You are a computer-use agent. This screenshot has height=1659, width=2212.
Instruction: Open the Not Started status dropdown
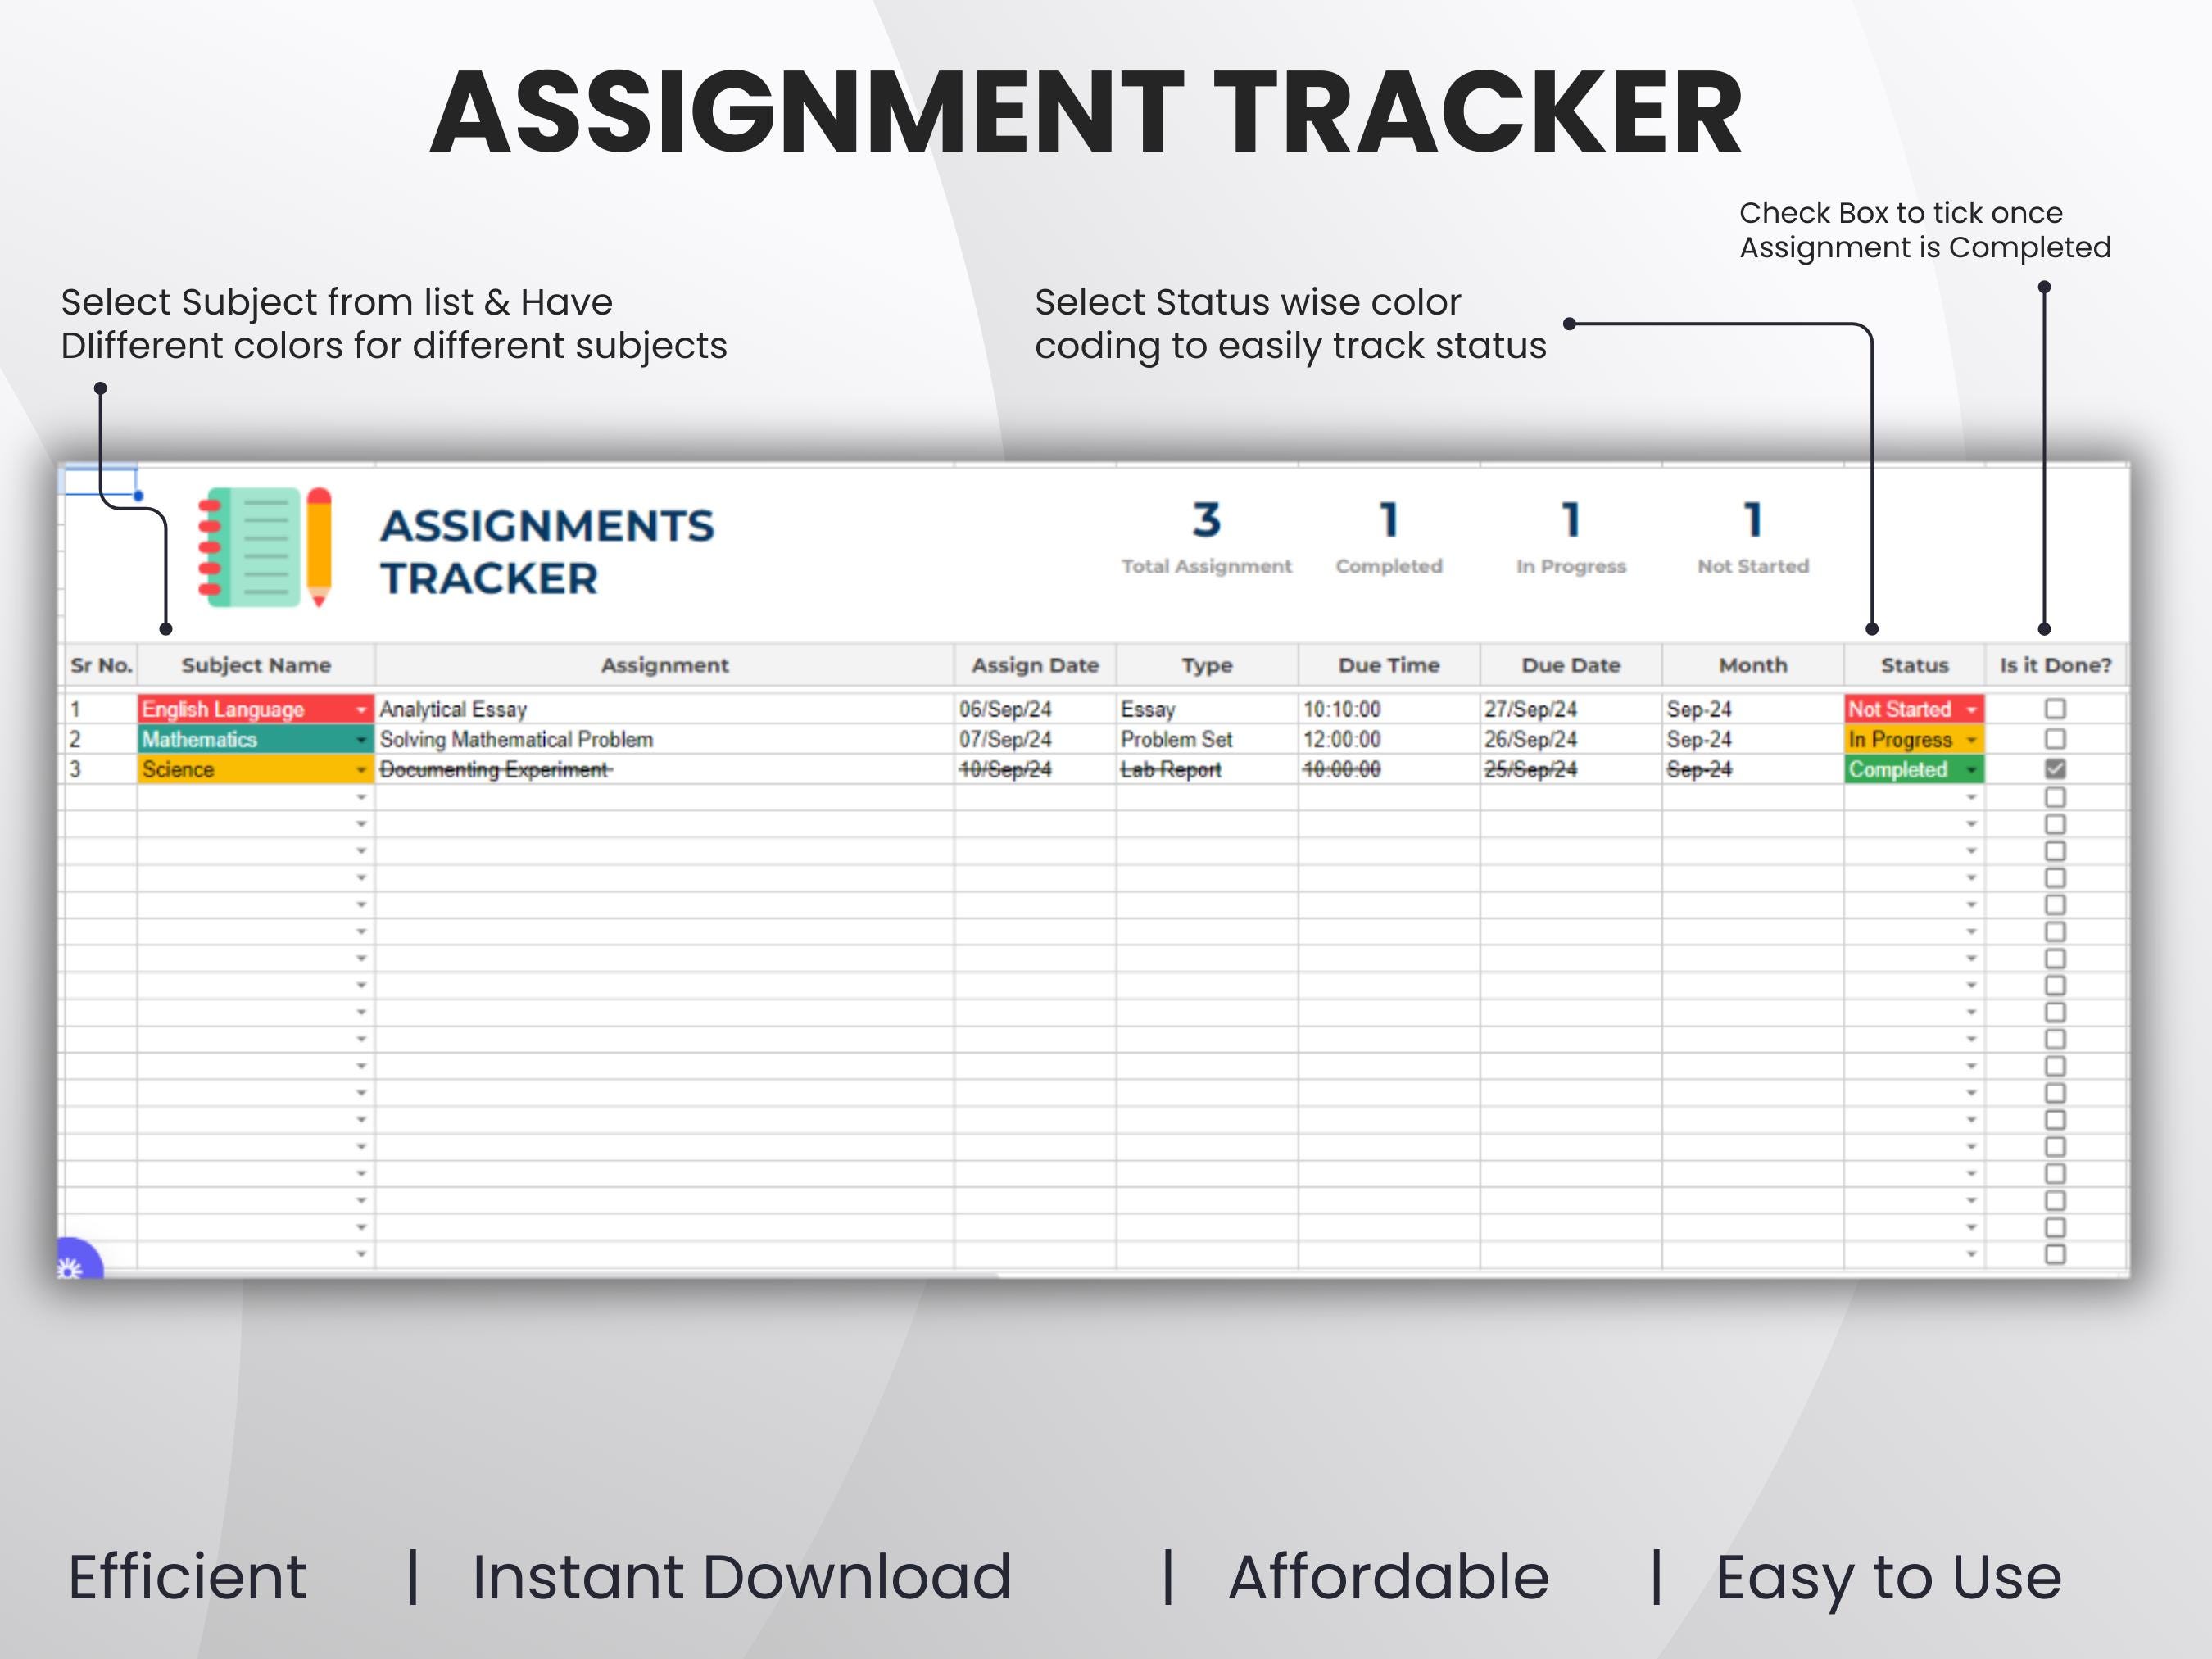point(1971,710)
